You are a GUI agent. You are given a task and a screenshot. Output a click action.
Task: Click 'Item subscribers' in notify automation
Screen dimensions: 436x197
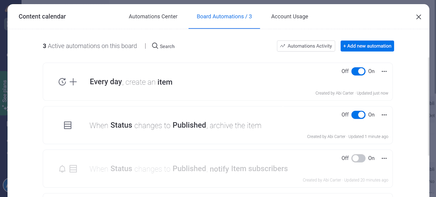coord(259,169)
